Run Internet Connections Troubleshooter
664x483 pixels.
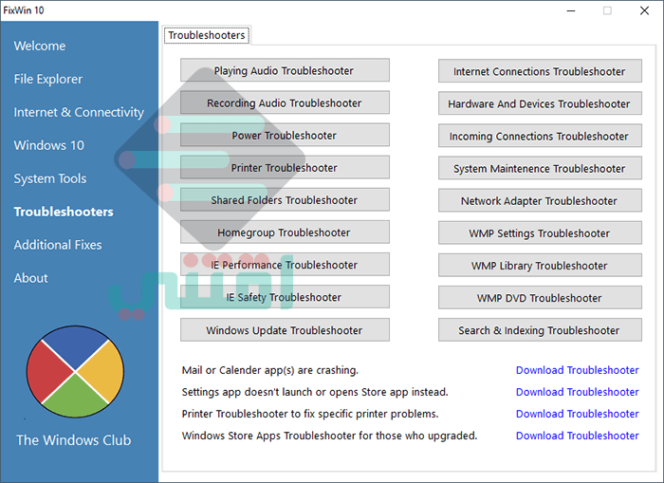[x=540, y=71]
